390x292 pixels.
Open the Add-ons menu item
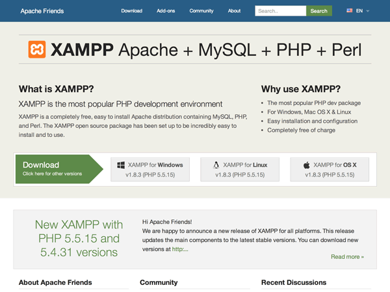(x=166, y=11)
